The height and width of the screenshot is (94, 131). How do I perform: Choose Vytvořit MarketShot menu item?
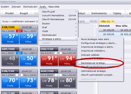[x=58, y=15]
